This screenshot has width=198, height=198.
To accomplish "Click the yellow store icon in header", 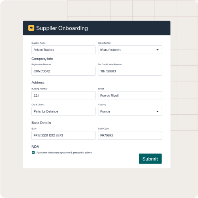I will [x=31, y=28].
